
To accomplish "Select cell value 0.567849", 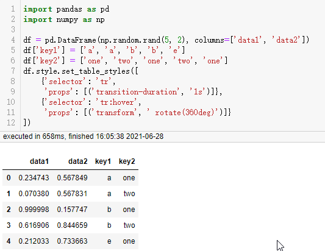I will (72, 178).
